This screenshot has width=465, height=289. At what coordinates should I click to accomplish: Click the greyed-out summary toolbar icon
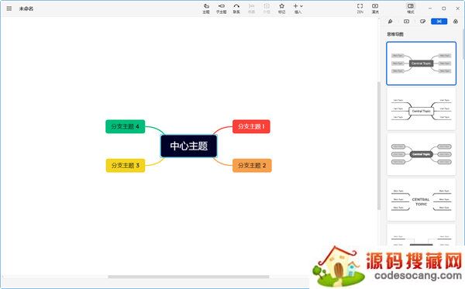tap(251, 9)
